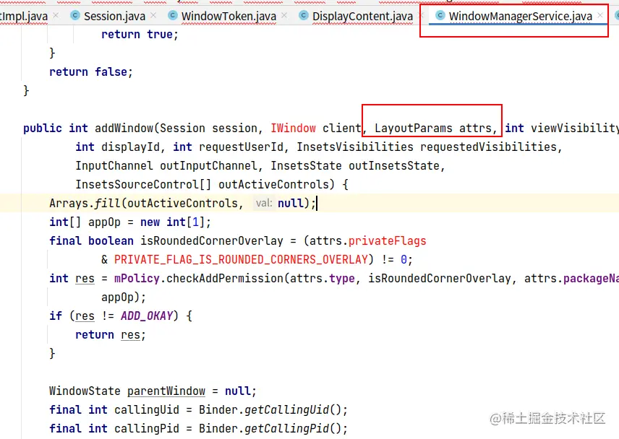619x439 pixels.
Task: Click the parentWindow variable
Action: pos(166,391)
